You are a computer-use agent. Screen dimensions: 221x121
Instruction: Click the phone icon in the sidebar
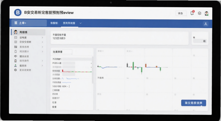pos(16,51)
